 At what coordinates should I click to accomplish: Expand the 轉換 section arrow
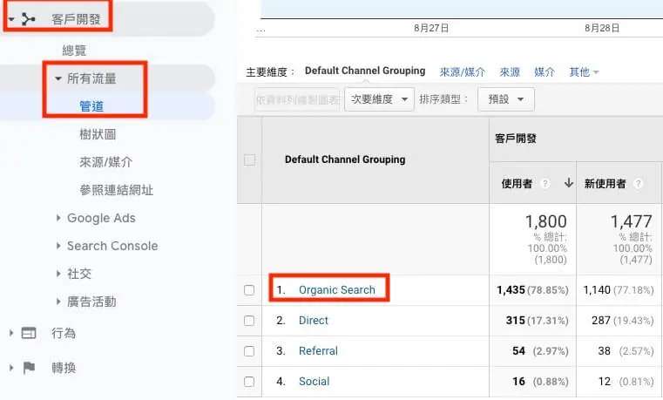point(11,368)
